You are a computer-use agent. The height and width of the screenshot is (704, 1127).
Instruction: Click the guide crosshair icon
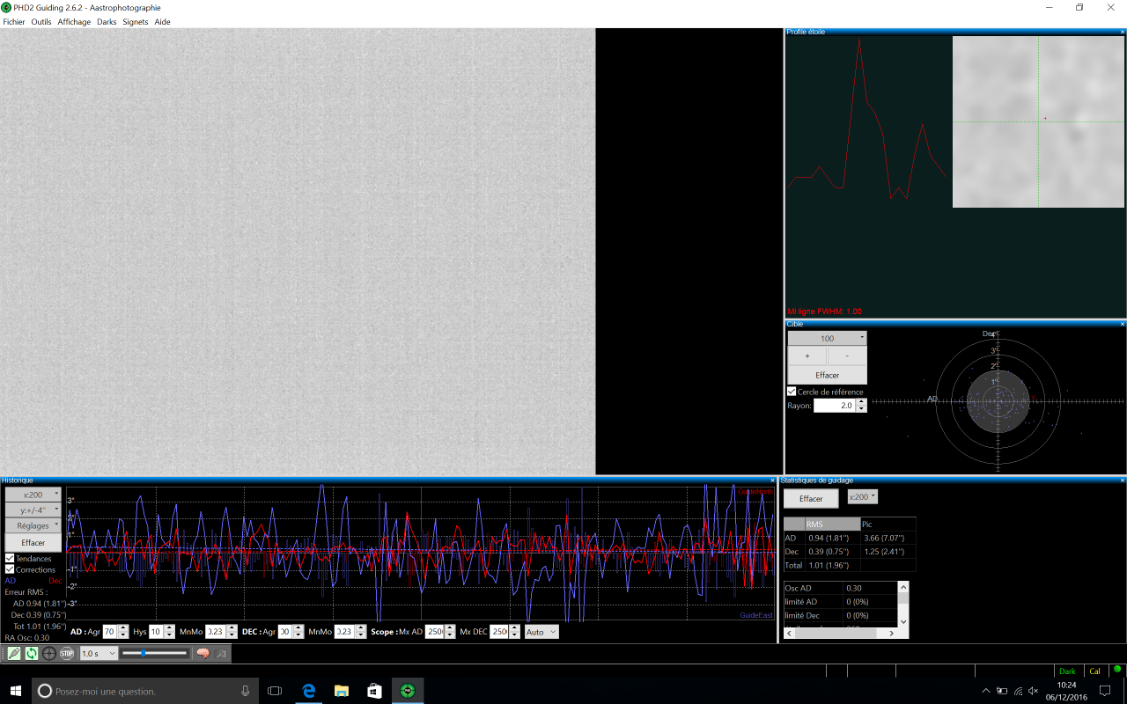[48, 653]
